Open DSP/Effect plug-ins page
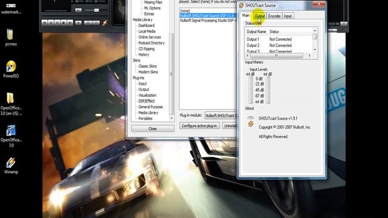388x218 pixels. (x=146, y=101)
